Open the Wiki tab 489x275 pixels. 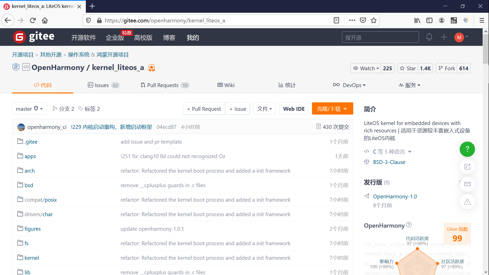pyautogui.click(x=226, y=85)
